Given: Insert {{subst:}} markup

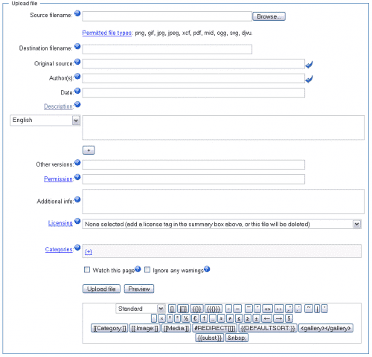Looking at the screenshot, I should pyautogui.click(x=210, y=338).
